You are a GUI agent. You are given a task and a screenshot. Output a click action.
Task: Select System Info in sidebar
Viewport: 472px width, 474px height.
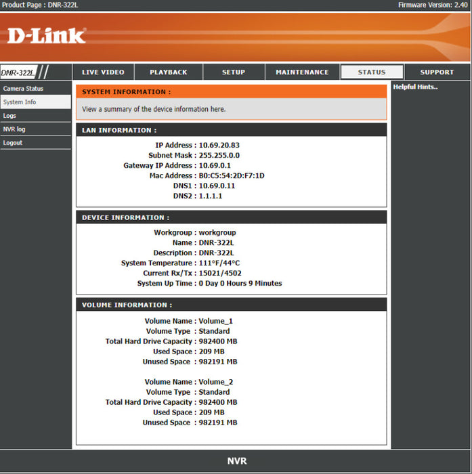coord(36,102)
